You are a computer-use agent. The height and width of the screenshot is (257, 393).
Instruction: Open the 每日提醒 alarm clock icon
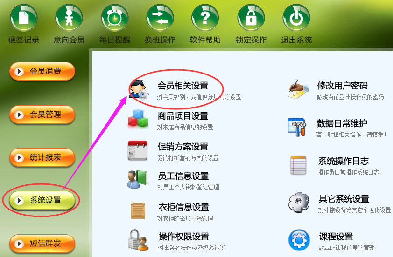point(115,18)
